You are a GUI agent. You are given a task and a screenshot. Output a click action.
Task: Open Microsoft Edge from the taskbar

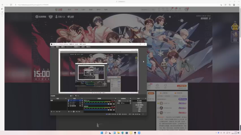click(123, 133)
